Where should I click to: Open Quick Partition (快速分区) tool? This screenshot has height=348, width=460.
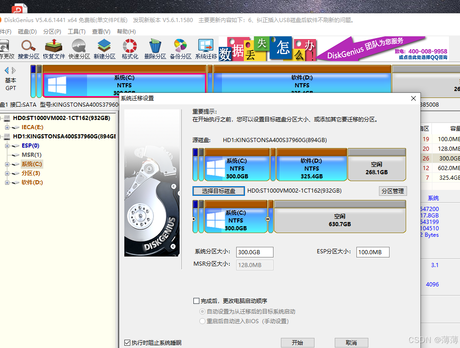pos(79,49)
